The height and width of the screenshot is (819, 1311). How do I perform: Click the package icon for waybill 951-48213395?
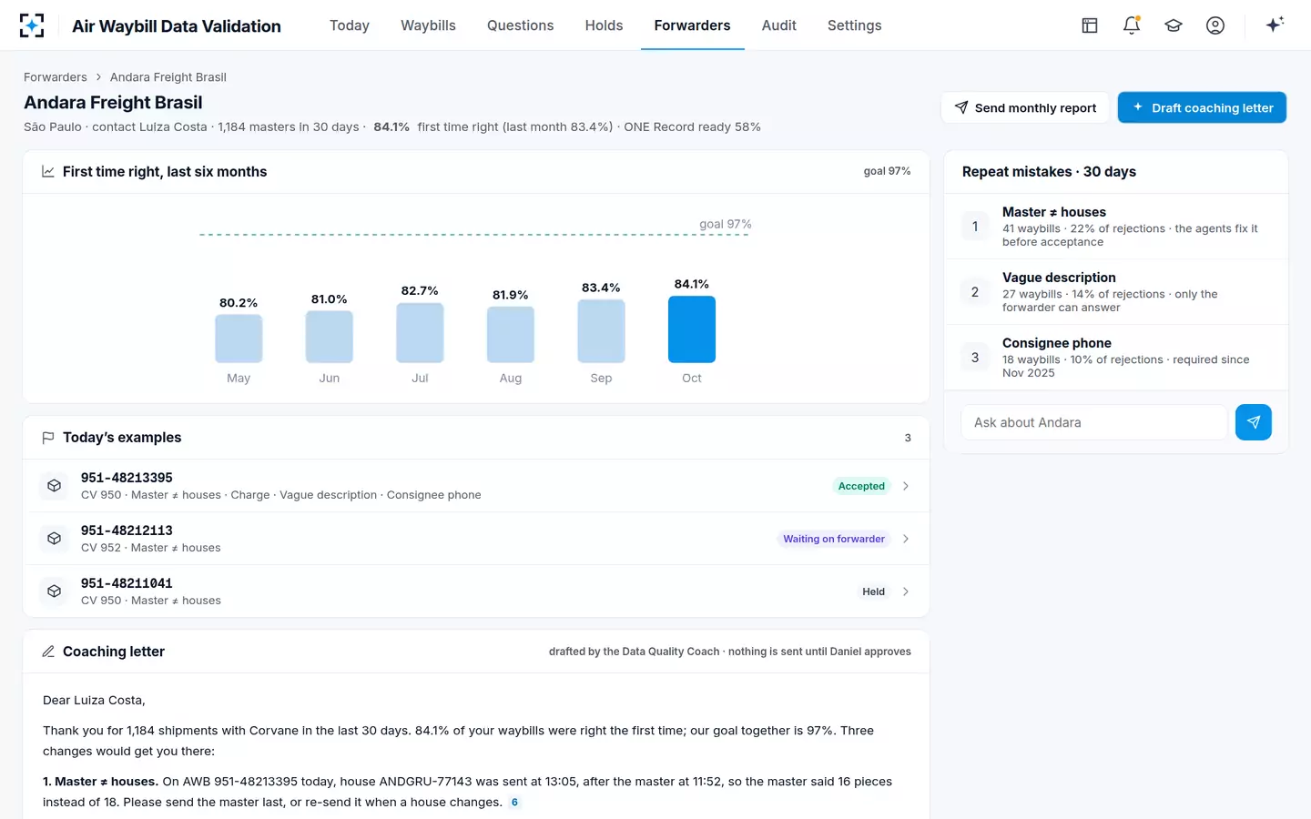point(55,486)
